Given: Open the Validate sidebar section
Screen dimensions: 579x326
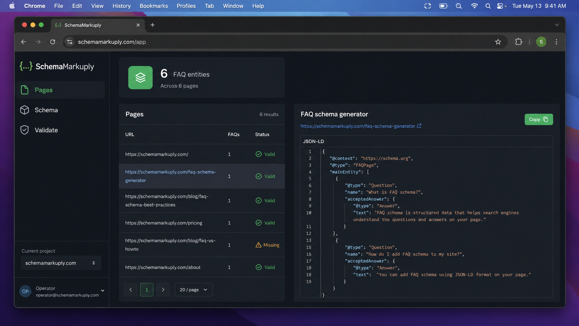Looking at the screenshot, I should click(x=61, y=130).
